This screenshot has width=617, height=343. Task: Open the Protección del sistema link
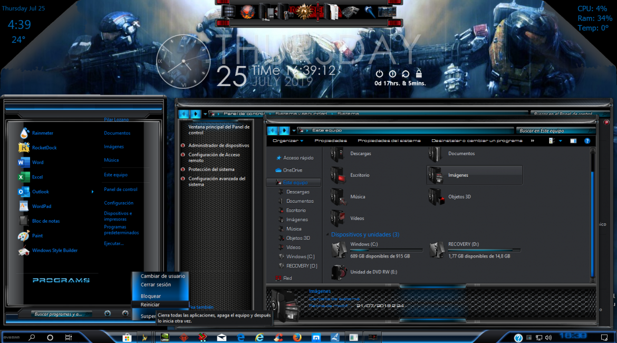pos(211,169)
